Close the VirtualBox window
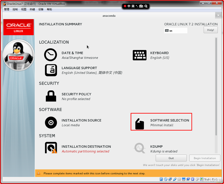Screen dimensions: 224x184 217,3
